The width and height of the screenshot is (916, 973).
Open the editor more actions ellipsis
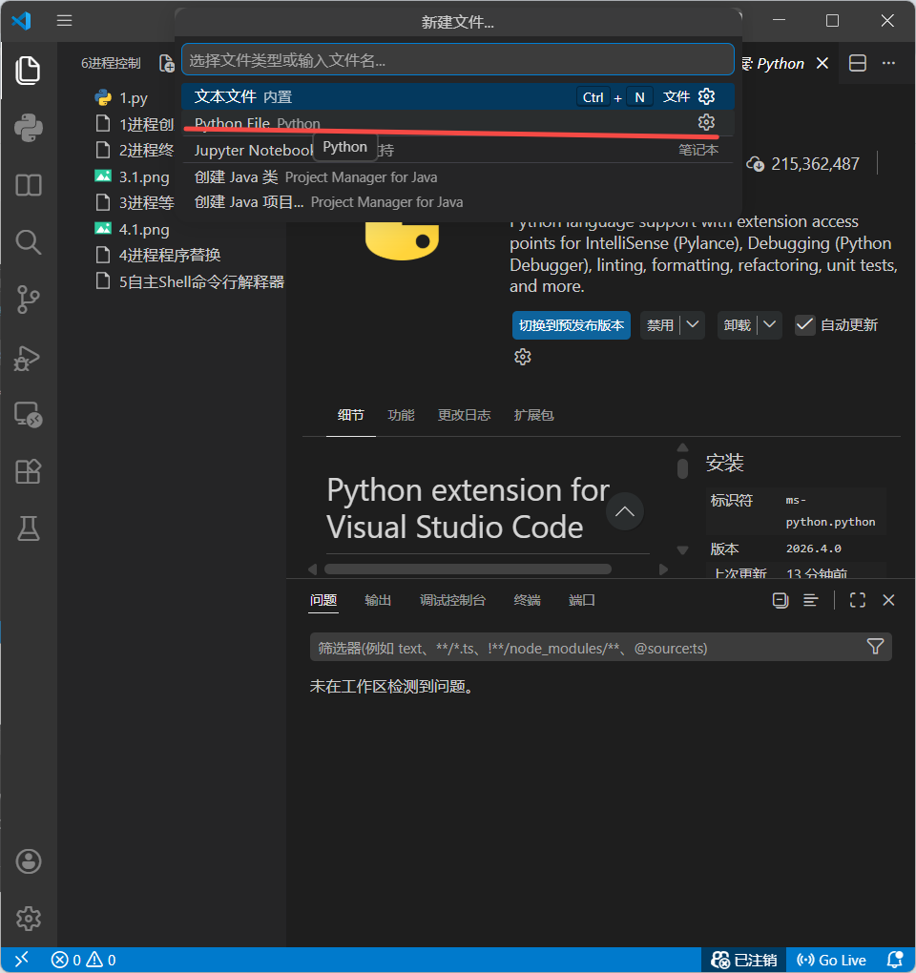coord(888,63)
